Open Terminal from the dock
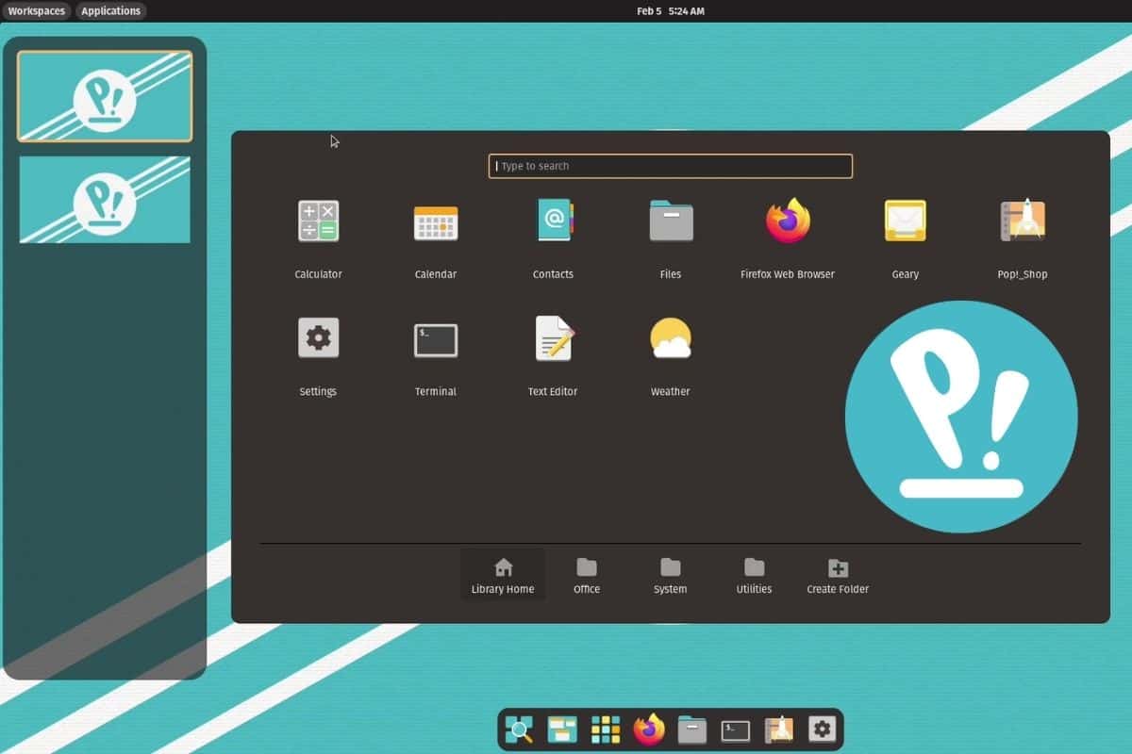 (x=735, y=729)
